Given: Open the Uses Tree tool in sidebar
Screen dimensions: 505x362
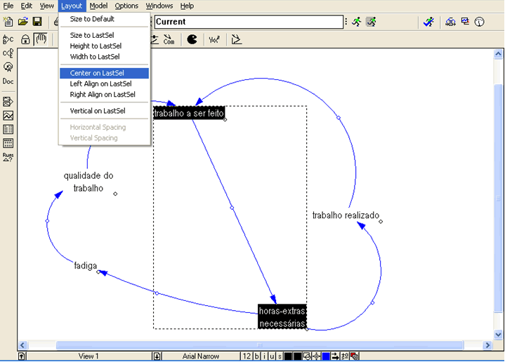Looking at the screenshot, I should tap(8, 53).
